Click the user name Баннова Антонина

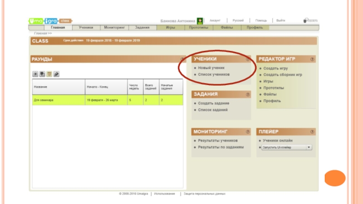click(x=177, y=21)
